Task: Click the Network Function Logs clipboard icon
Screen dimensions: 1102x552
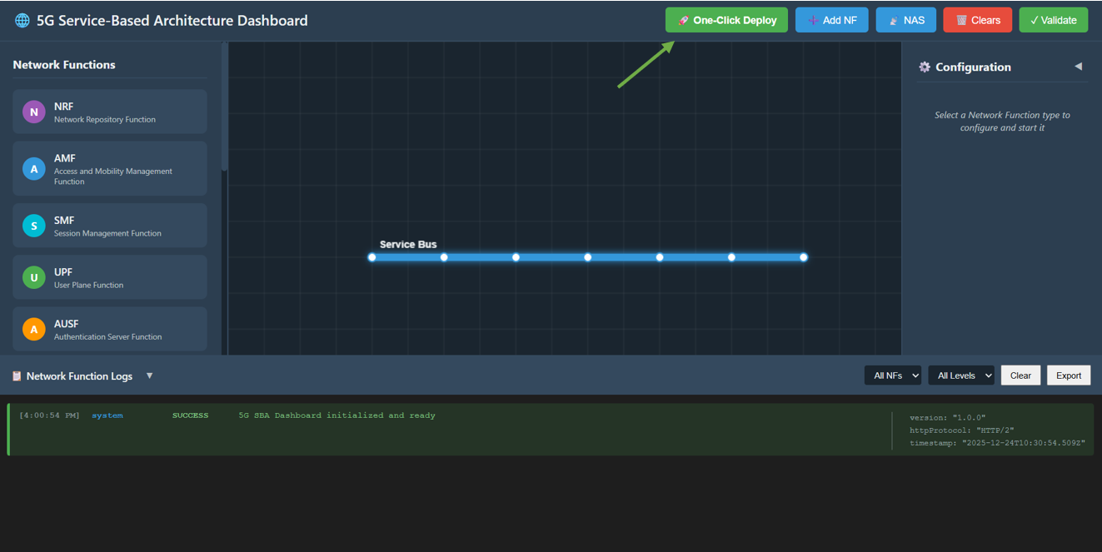Action: coord(17,376)
